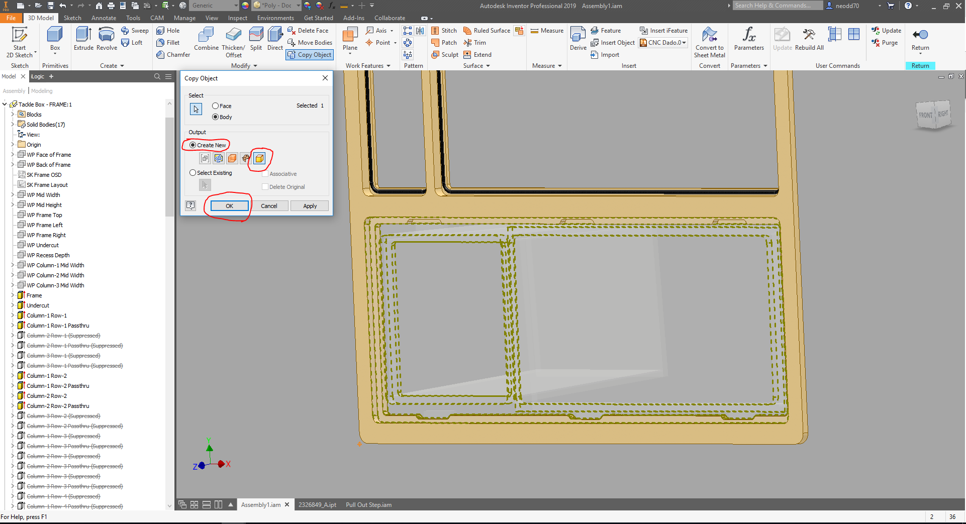Expand the Solid Bodies(17) node
This screenshot has width=966, height=524.
(13, 125)
